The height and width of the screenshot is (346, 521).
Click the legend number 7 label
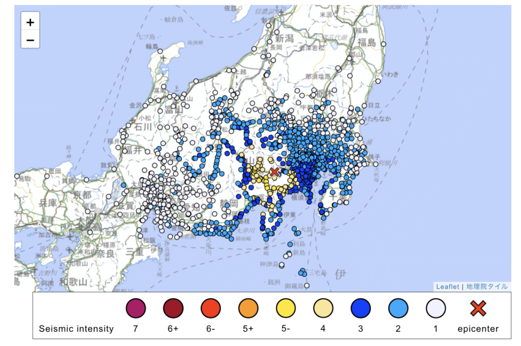point(135,329)
